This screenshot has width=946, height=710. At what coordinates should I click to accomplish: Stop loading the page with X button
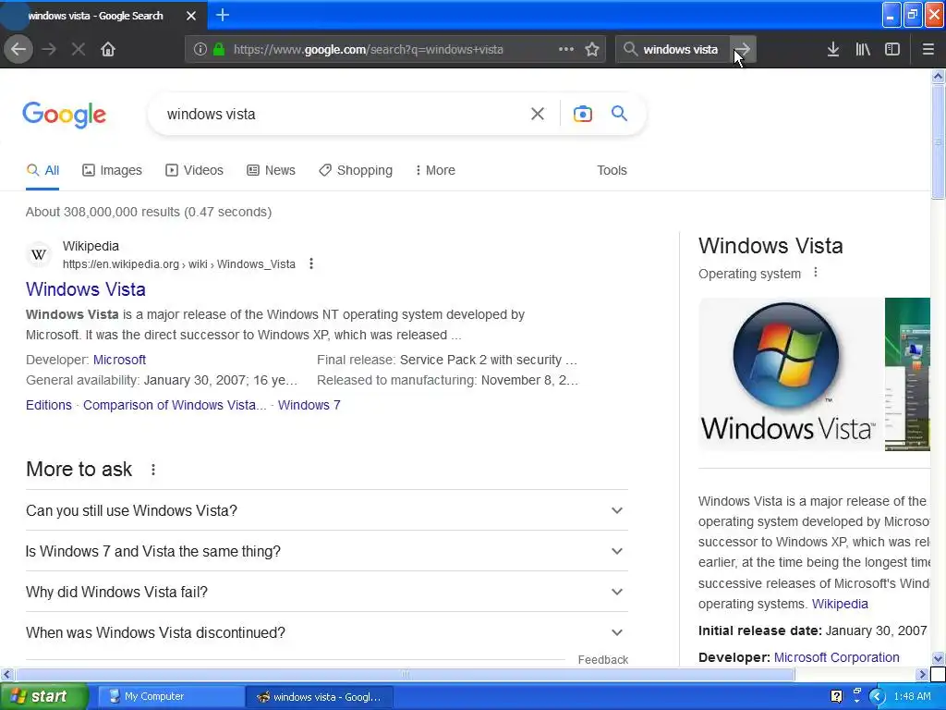click(x=79, y=50)
